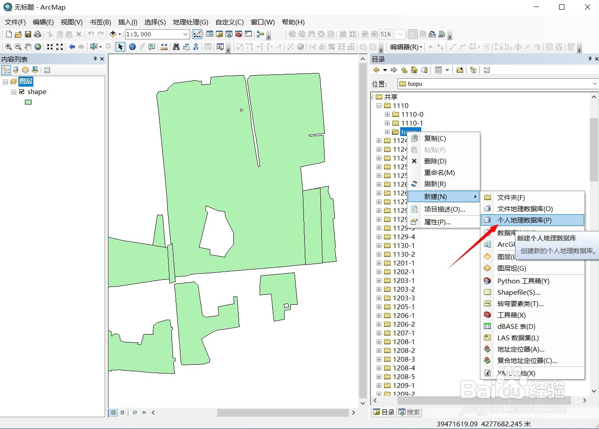
Task: Click List By Drawing Order button
Action: 6,70
